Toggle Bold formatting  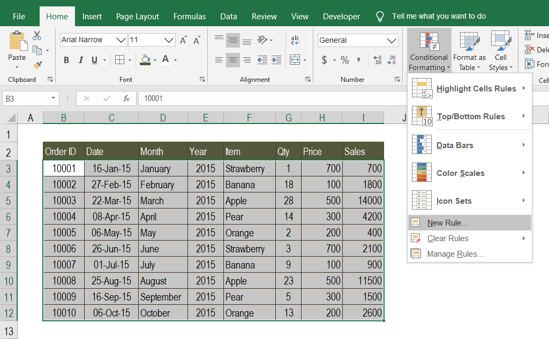(x=66, y=60)
